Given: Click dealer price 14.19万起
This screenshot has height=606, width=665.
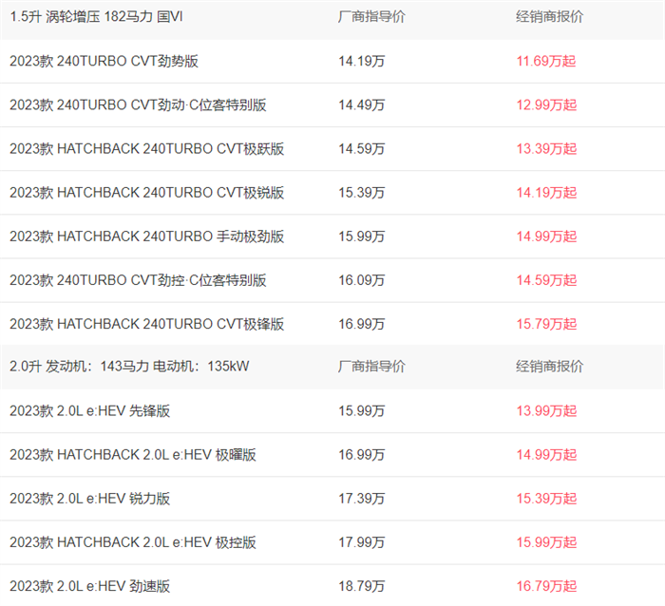Looking at the screenshot, I should click(546, 193).
